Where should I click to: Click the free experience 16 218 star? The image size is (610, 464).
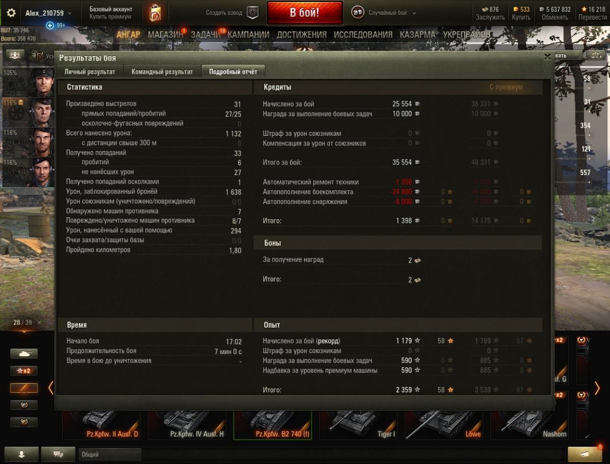coord(585,9)
